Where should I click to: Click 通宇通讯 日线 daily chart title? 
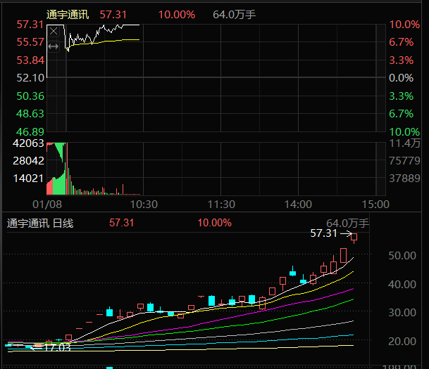40,224
